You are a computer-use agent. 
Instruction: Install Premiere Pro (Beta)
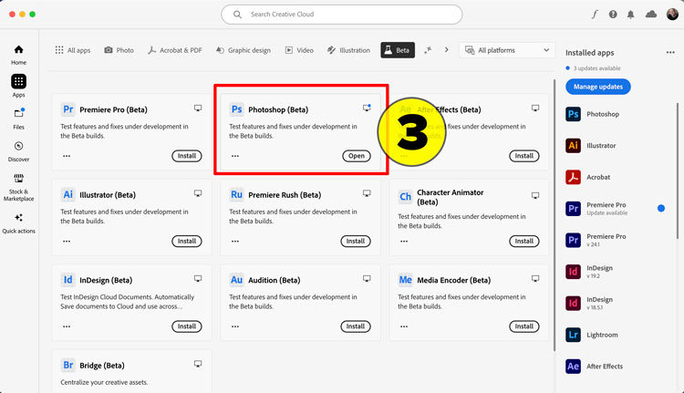coord(187,156)
